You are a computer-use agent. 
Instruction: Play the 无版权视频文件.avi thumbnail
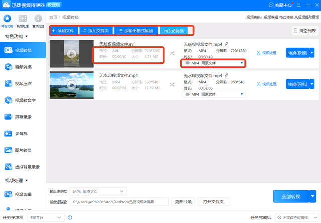(71, 54)
